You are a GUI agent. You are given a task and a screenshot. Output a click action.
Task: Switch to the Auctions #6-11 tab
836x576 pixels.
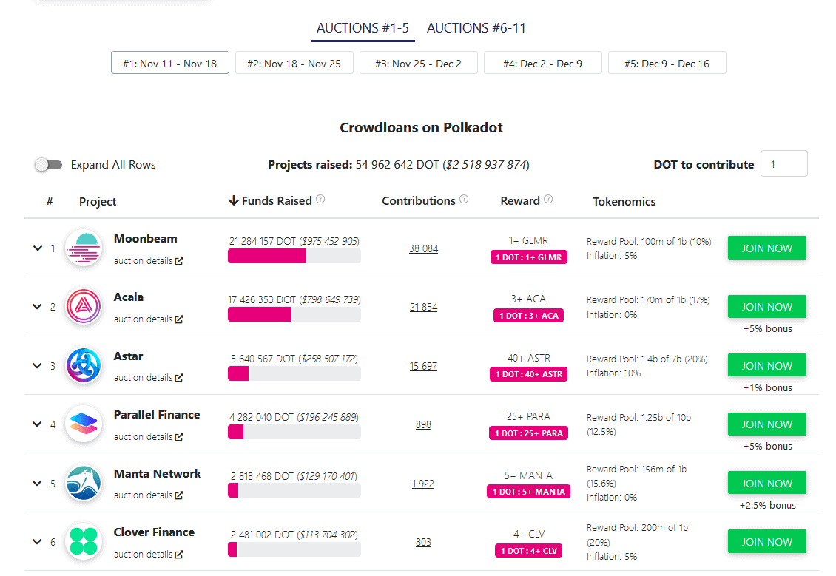pos(476,28)
